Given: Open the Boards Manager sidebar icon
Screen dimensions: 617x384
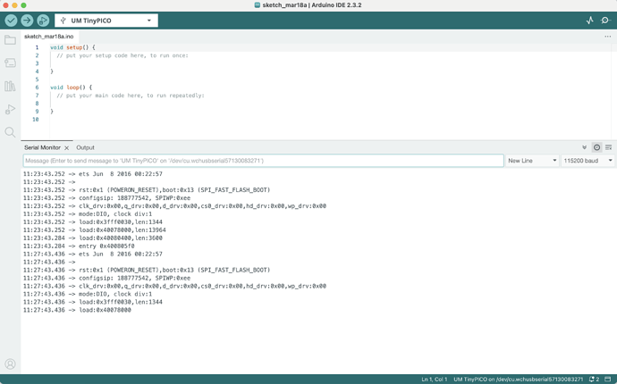Looking at the screenshot, I should tap(10, 63).
